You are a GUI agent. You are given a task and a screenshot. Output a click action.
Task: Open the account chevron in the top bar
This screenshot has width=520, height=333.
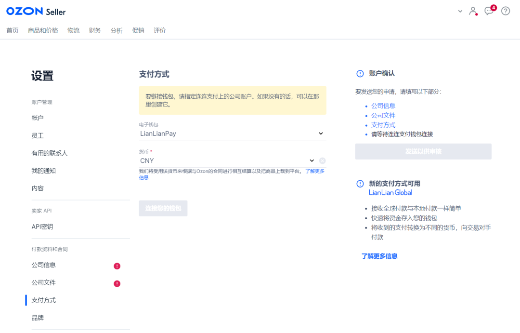point(460,11)
